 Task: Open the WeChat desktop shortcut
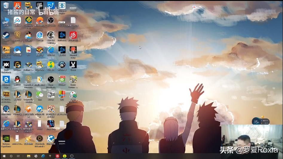pyautogui.click(x=39, y=94)
